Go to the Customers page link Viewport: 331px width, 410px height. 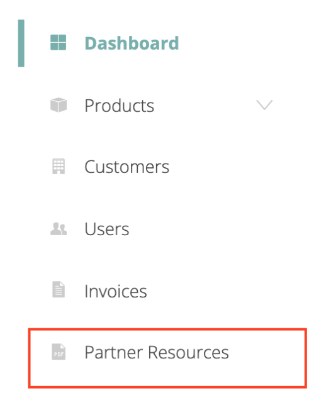click(x=127, y=167)
